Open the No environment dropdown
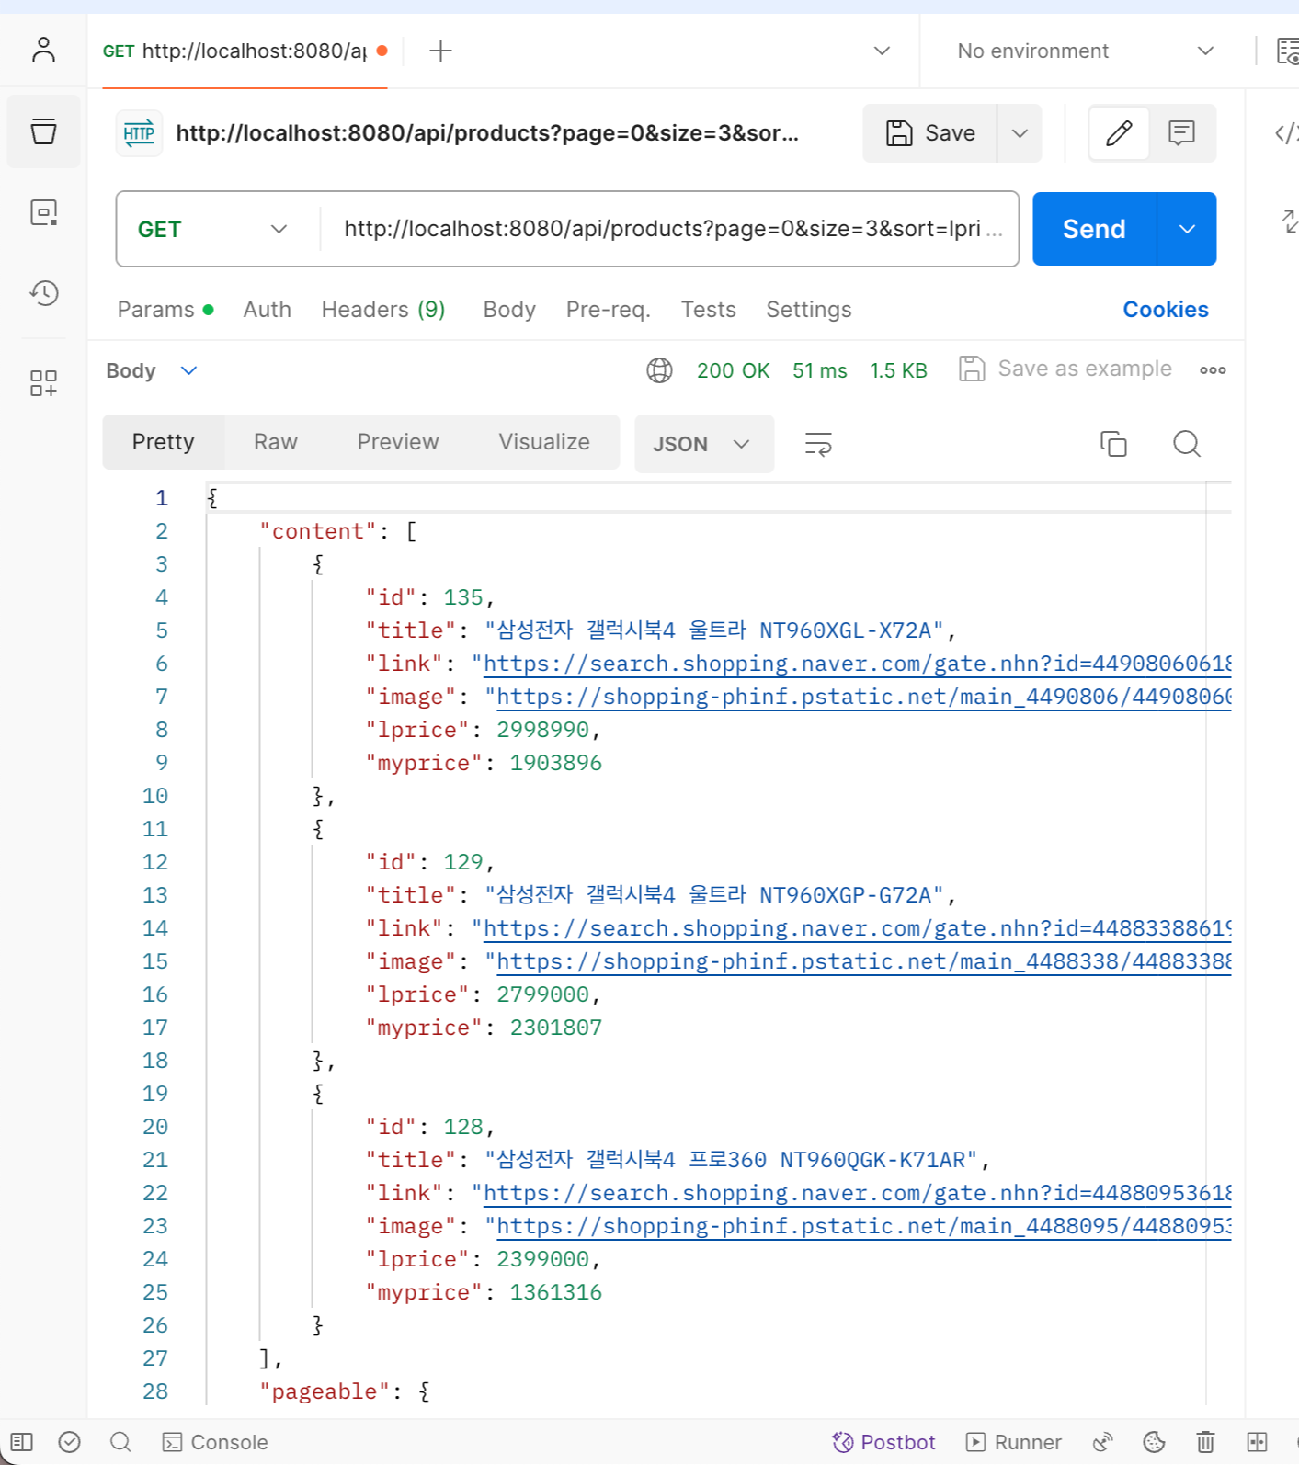1299x1465 pixels. click(1085, 51)
